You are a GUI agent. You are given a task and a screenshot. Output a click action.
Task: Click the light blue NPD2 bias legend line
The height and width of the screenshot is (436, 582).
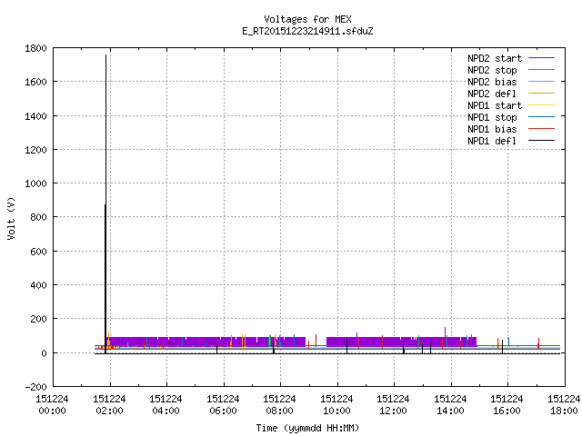tap(542, 82)
